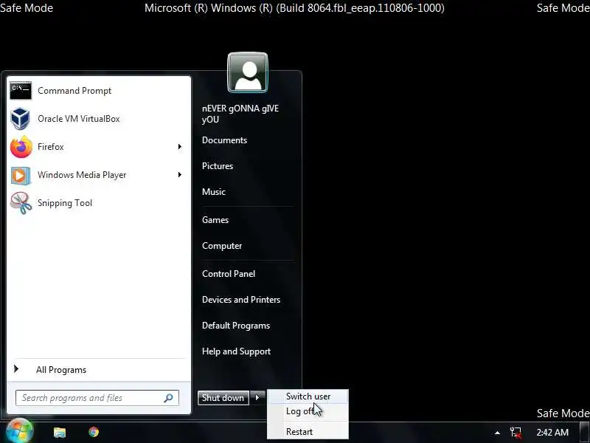Image resolution: width=590 pixels, height=443 pixels.
Task: Open the shut down options arrow
Action: [x=257, y=397]
